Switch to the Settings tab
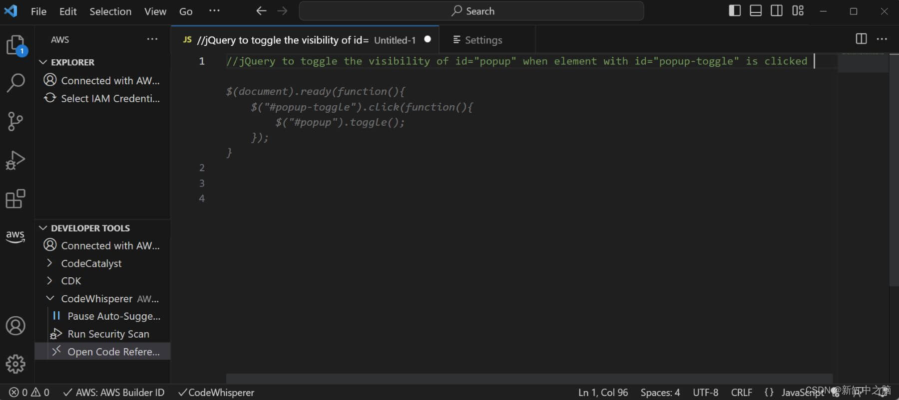Image resolution: width=899 pixels, height=400 pixels. 482,40
